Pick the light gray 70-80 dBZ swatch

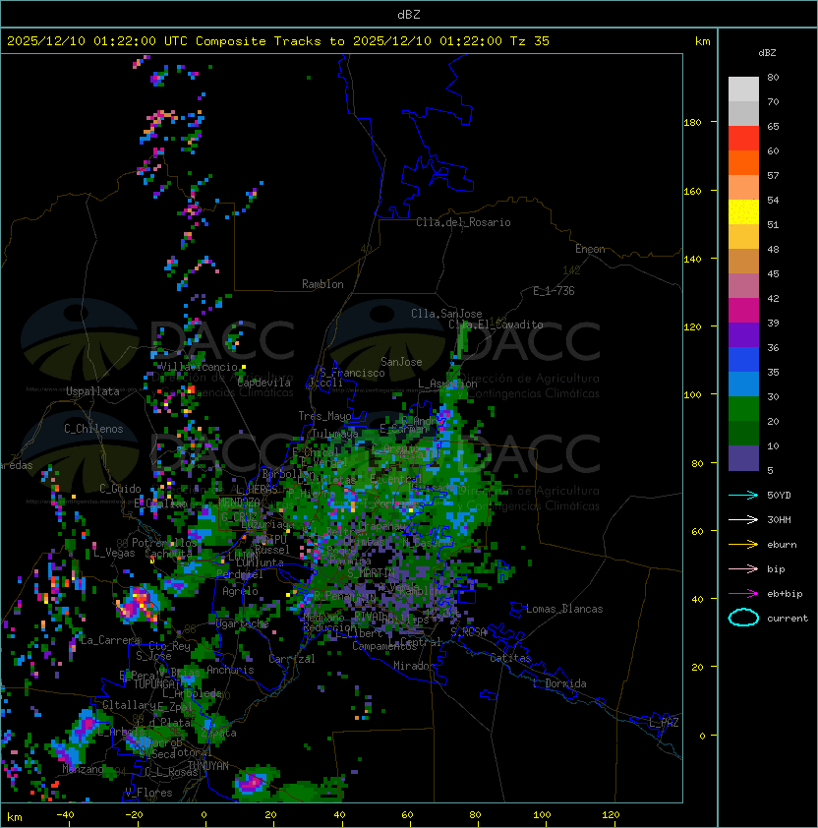click(743, 89)
